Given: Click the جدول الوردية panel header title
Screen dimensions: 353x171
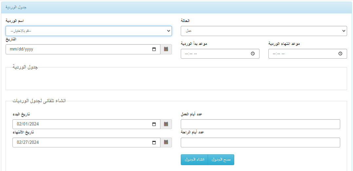Looking at the screenshot, I should tap(16, 7).
